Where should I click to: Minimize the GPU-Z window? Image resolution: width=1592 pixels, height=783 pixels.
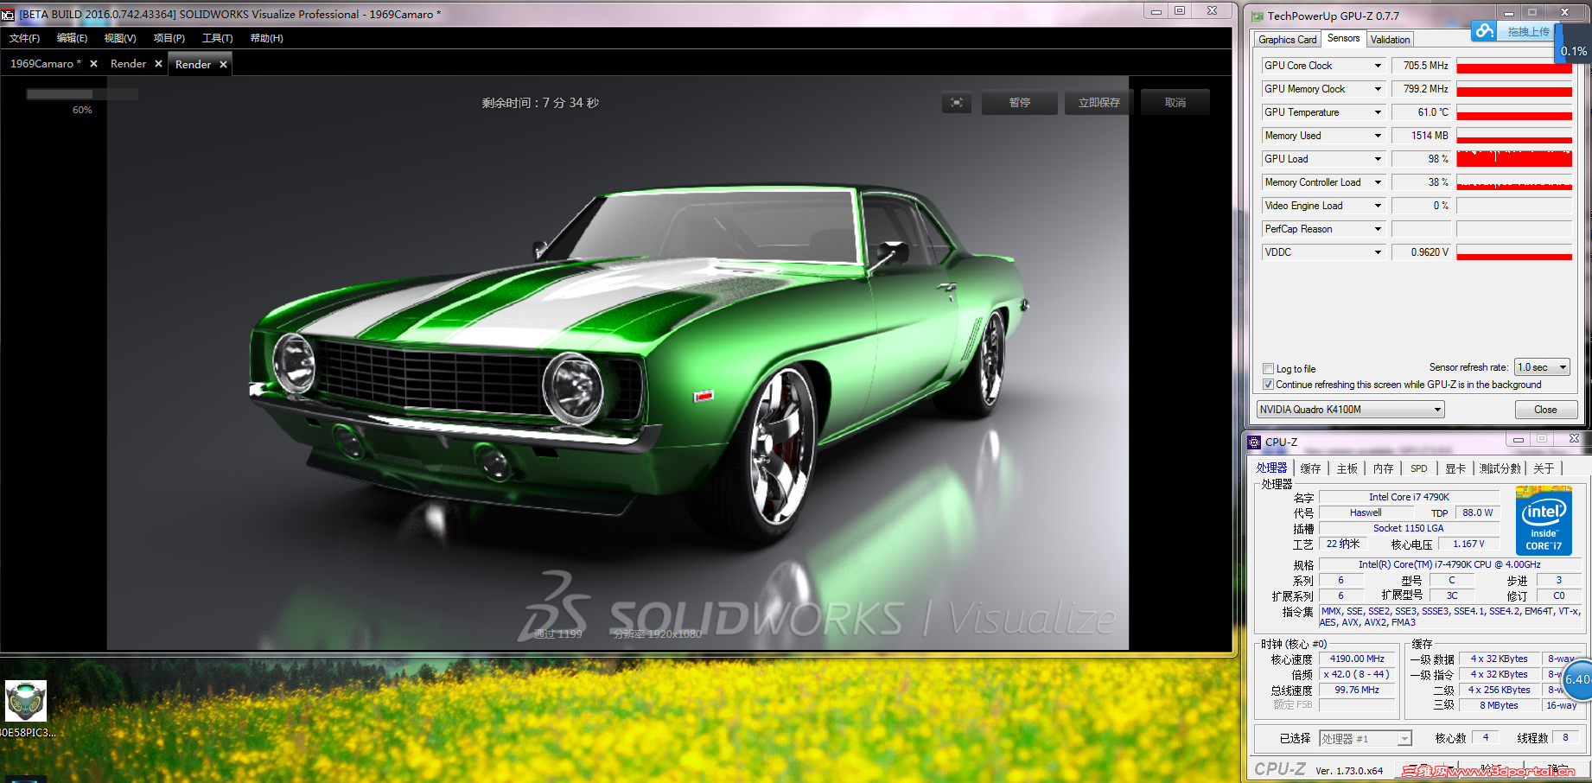coord(1509,12)
